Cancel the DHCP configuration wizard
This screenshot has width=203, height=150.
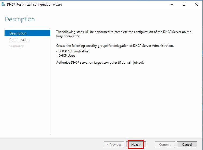(187, 144)
